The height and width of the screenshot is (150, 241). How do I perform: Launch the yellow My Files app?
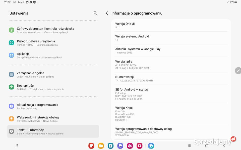tap(101, 146)
